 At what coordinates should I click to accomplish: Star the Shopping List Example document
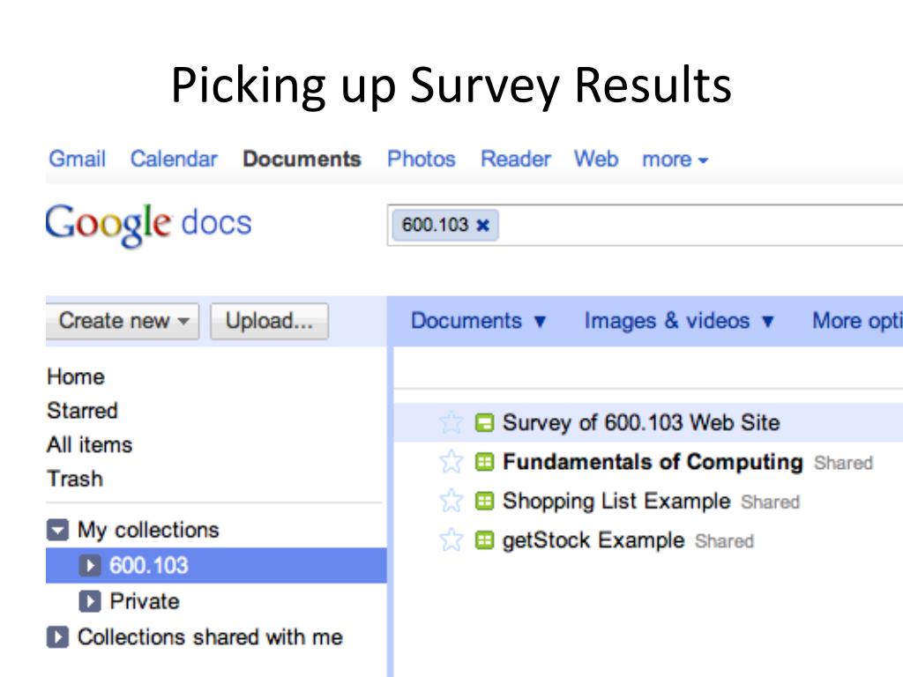point(451,501)
